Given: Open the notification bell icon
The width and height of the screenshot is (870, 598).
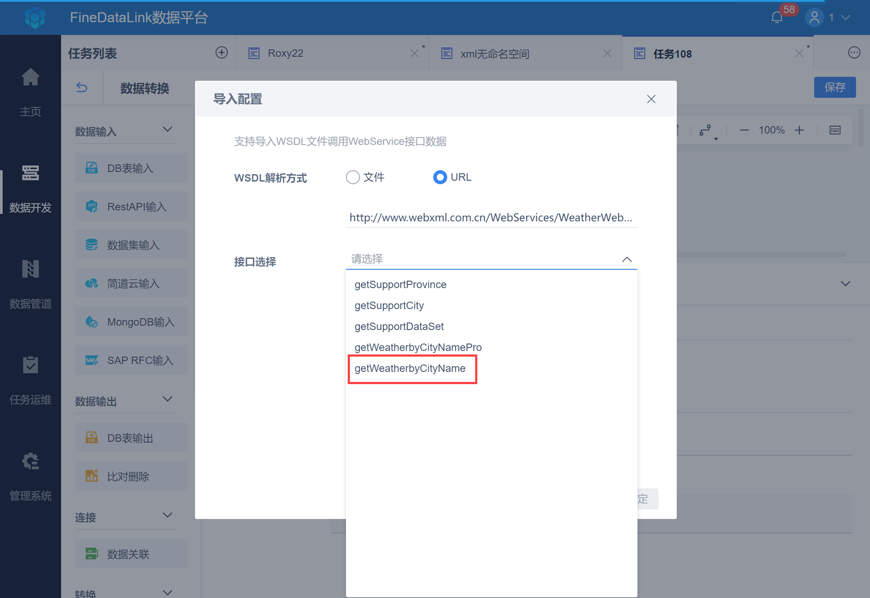Looking at the screenshot, I should pyautogui.click(x=777, y=17).
